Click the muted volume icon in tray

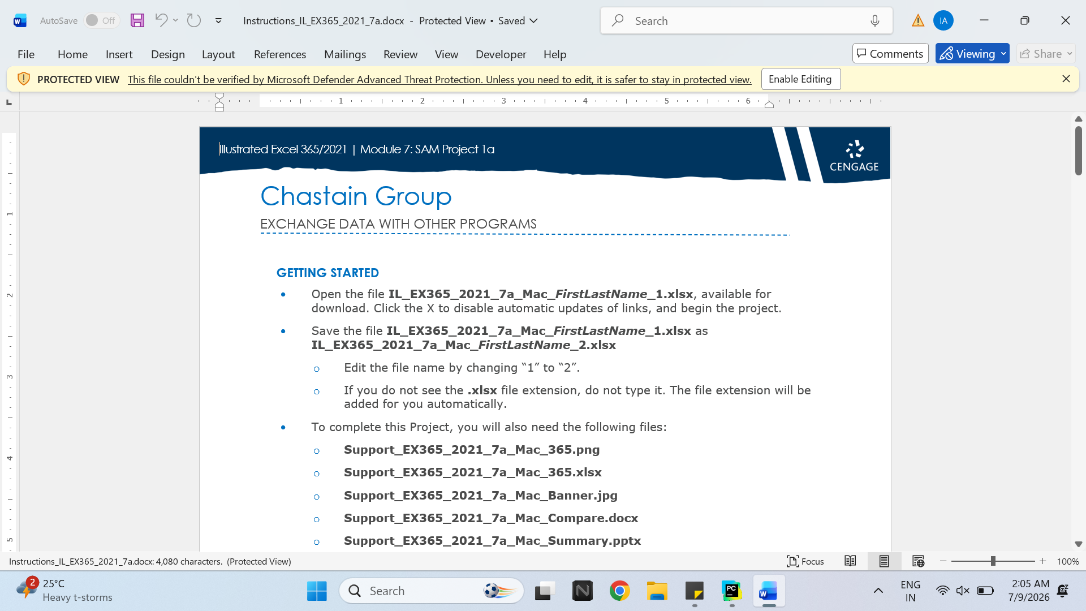click(963, 591)
